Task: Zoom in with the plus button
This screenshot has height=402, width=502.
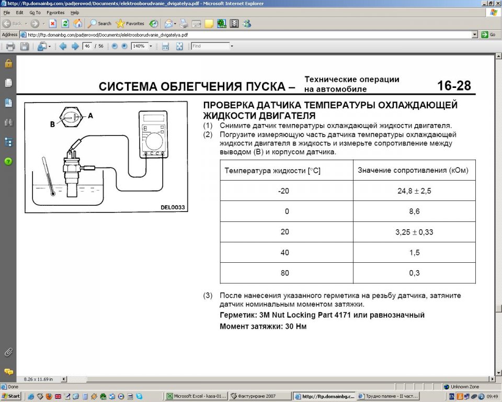Action: point(124,46)
